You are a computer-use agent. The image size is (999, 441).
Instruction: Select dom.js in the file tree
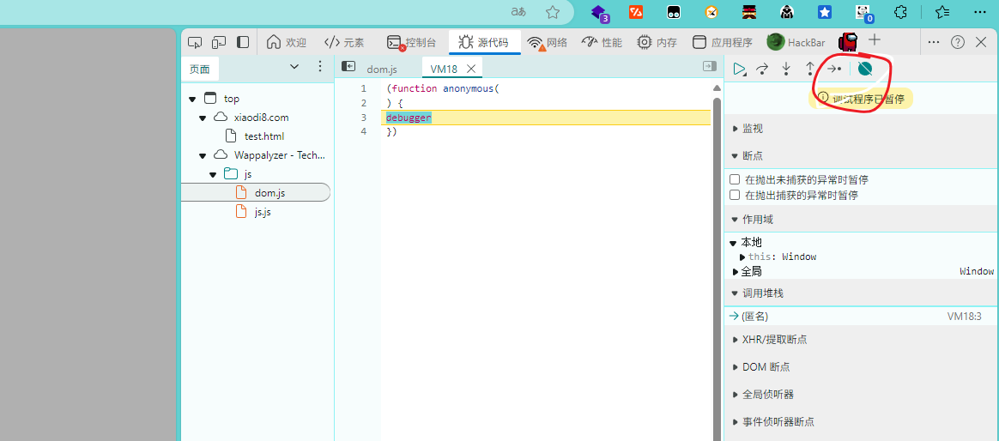pyautogui.click(x=256, y=192)
